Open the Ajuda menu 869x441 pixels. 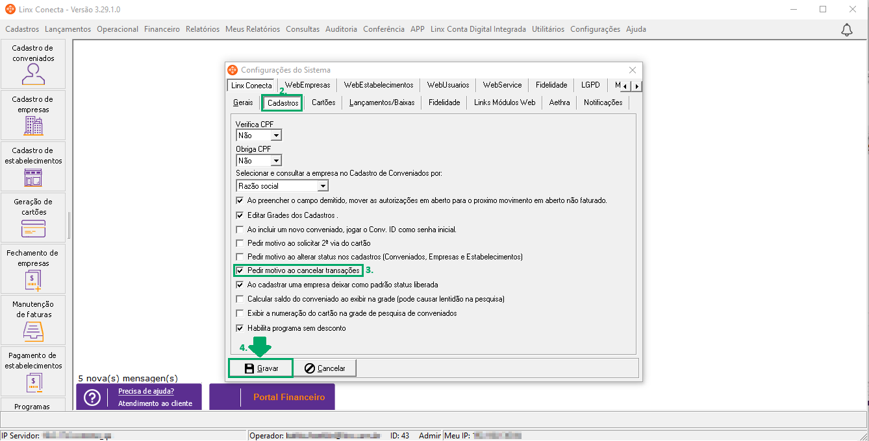[636, 29]
